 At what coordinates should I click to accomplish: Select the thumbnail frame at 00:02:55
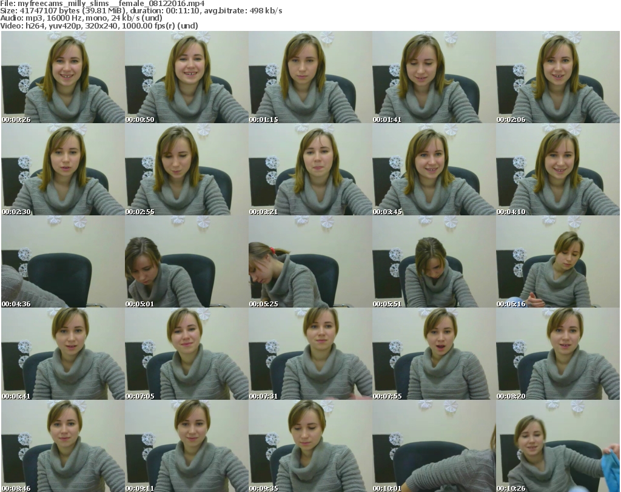click(187, 169)
